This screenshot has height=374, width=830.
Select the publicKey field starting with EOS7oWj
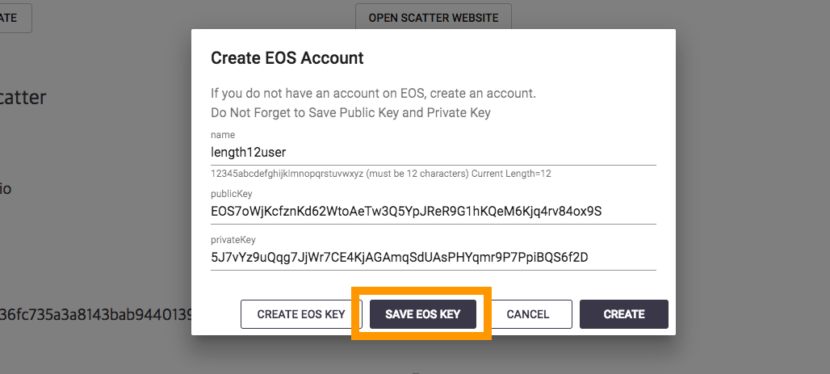434,212
